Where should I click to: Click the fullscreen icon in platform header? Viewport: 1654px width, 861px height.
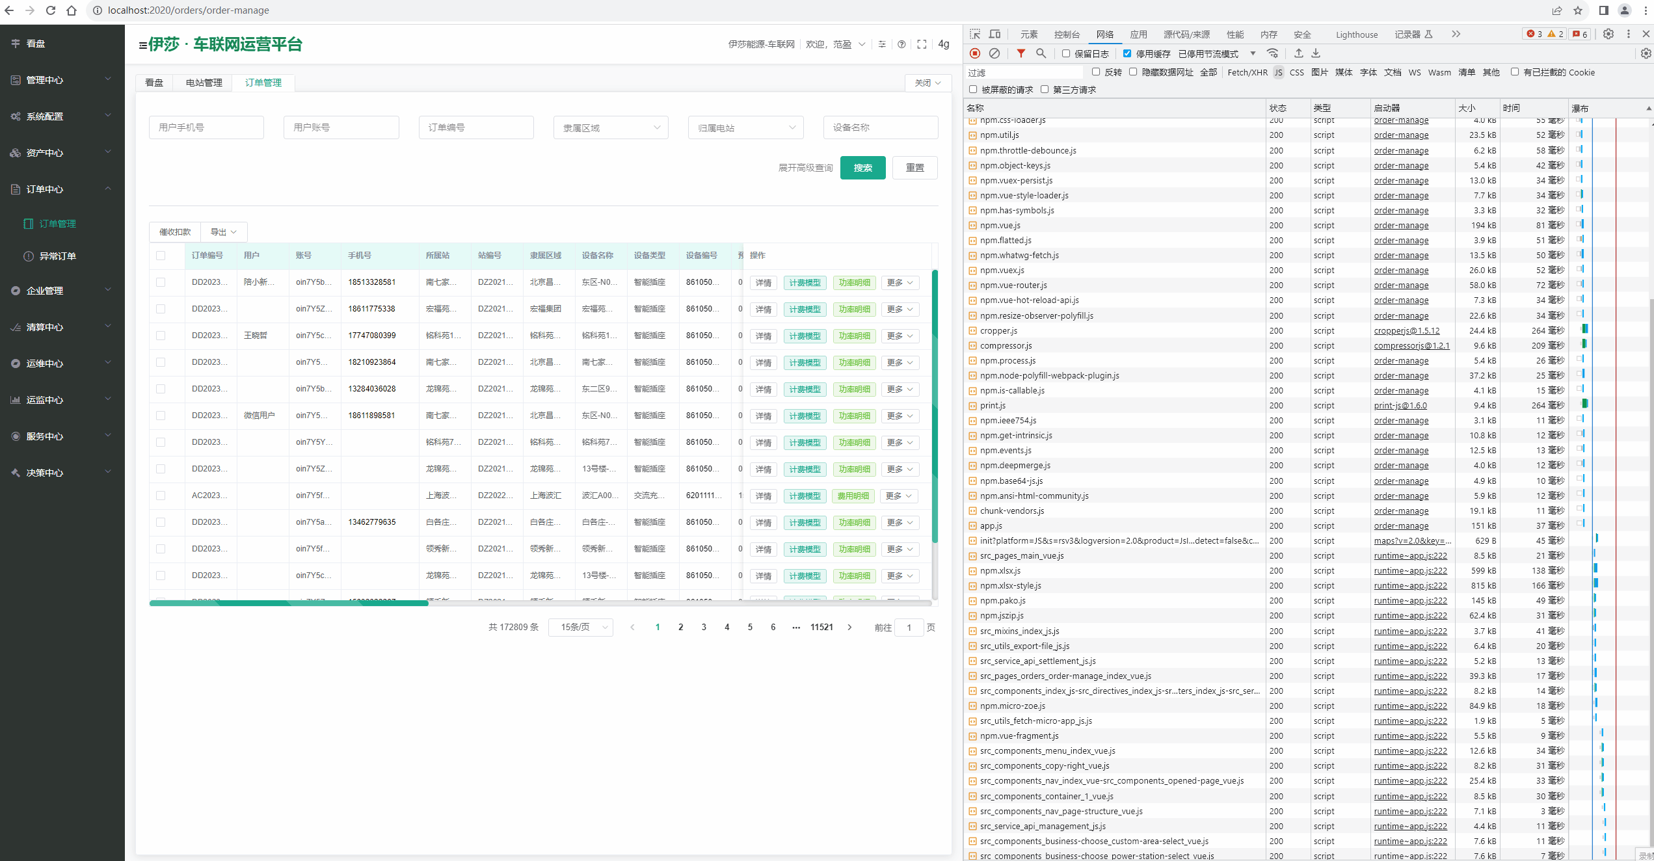click(922, 44)
